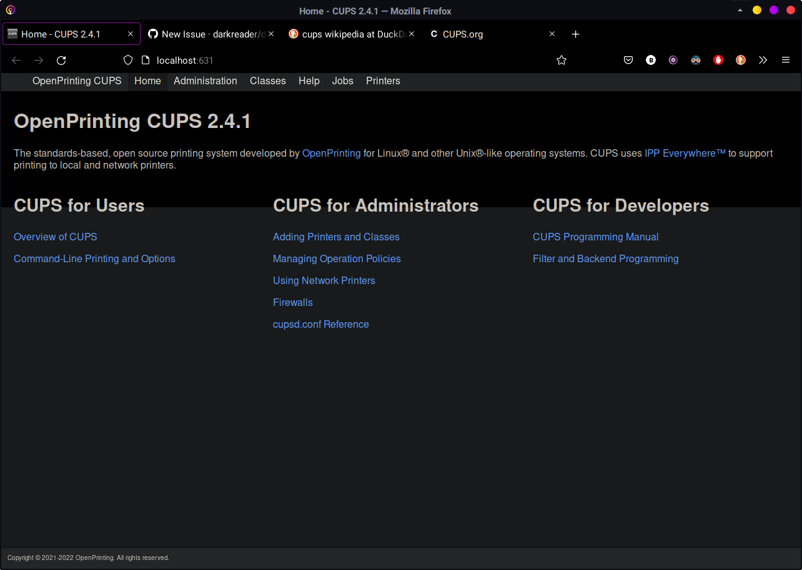Screen dimensions: 802x570
Task: Open the DuckDuckGo Privacy Essentials extension
Action: click(x=741, y=60)
